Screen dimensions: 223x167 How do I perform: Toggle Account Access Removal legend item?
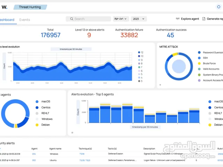pyautogui.click(x=210, y=80)
